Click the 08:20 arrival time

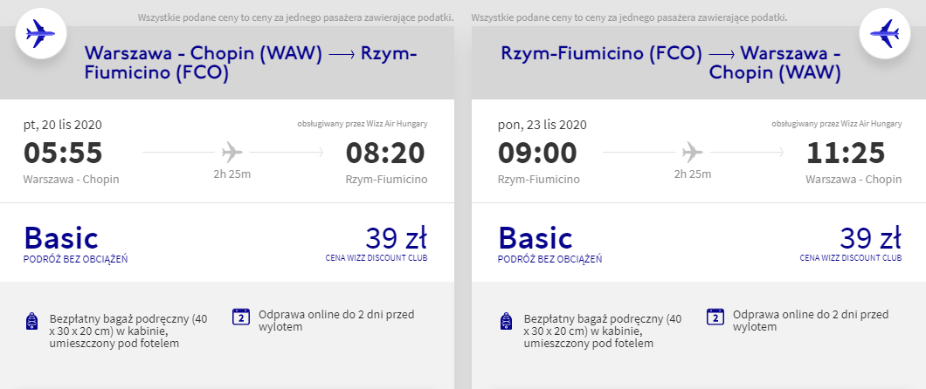(x=385, y=153)
